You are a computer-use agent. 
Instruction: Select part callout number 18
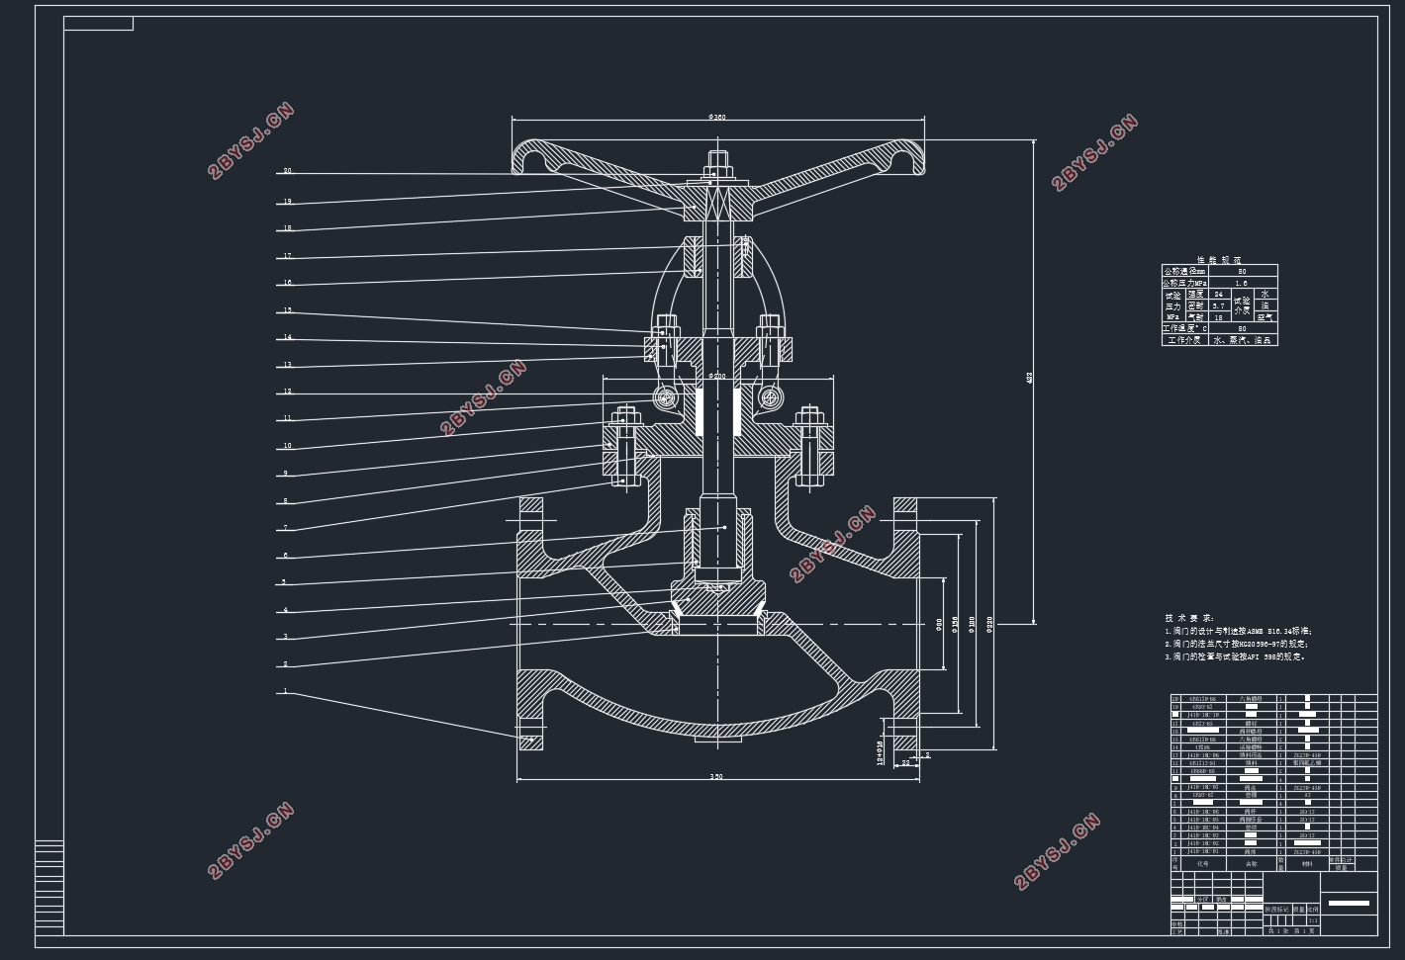point(287,228)
